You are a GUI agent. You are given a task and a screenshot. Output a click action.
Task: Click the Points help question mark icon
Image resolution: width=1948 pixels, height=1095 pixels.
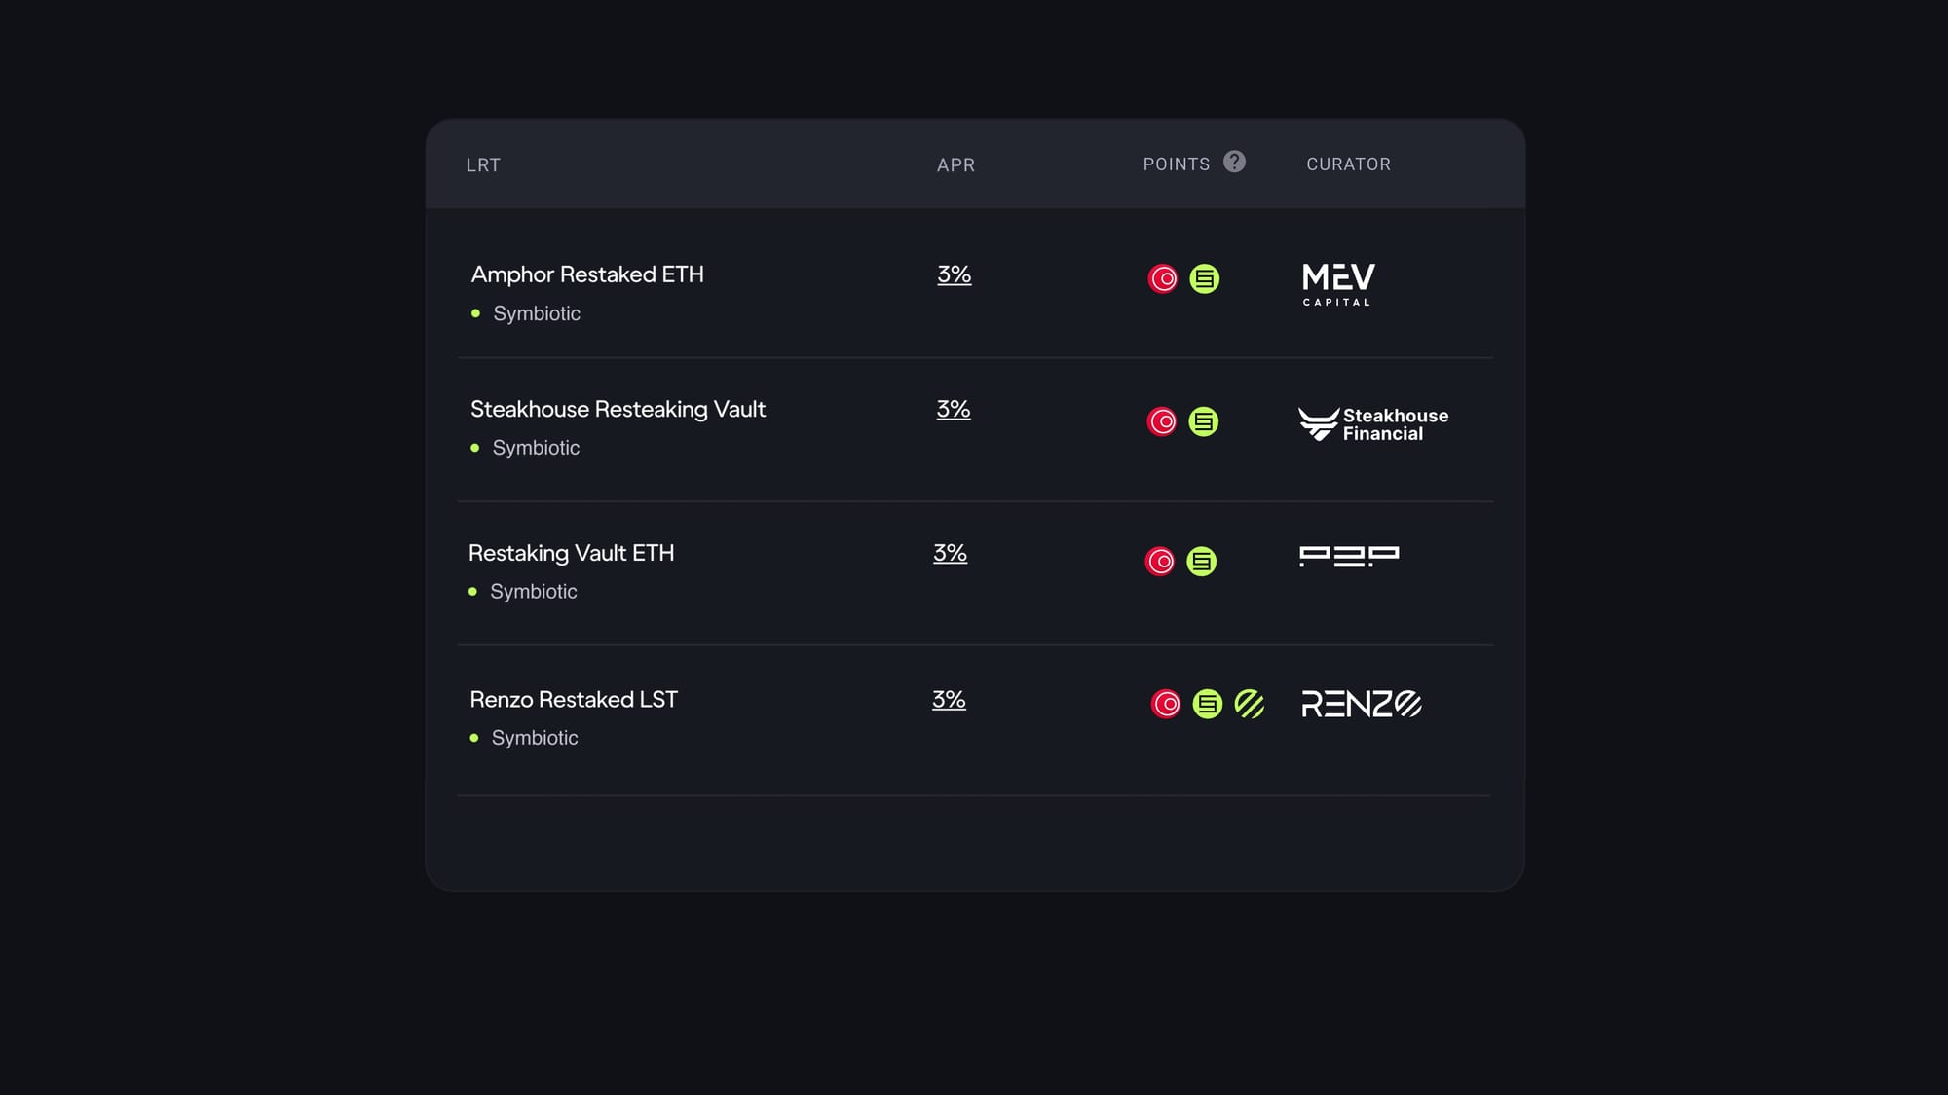1234,162
